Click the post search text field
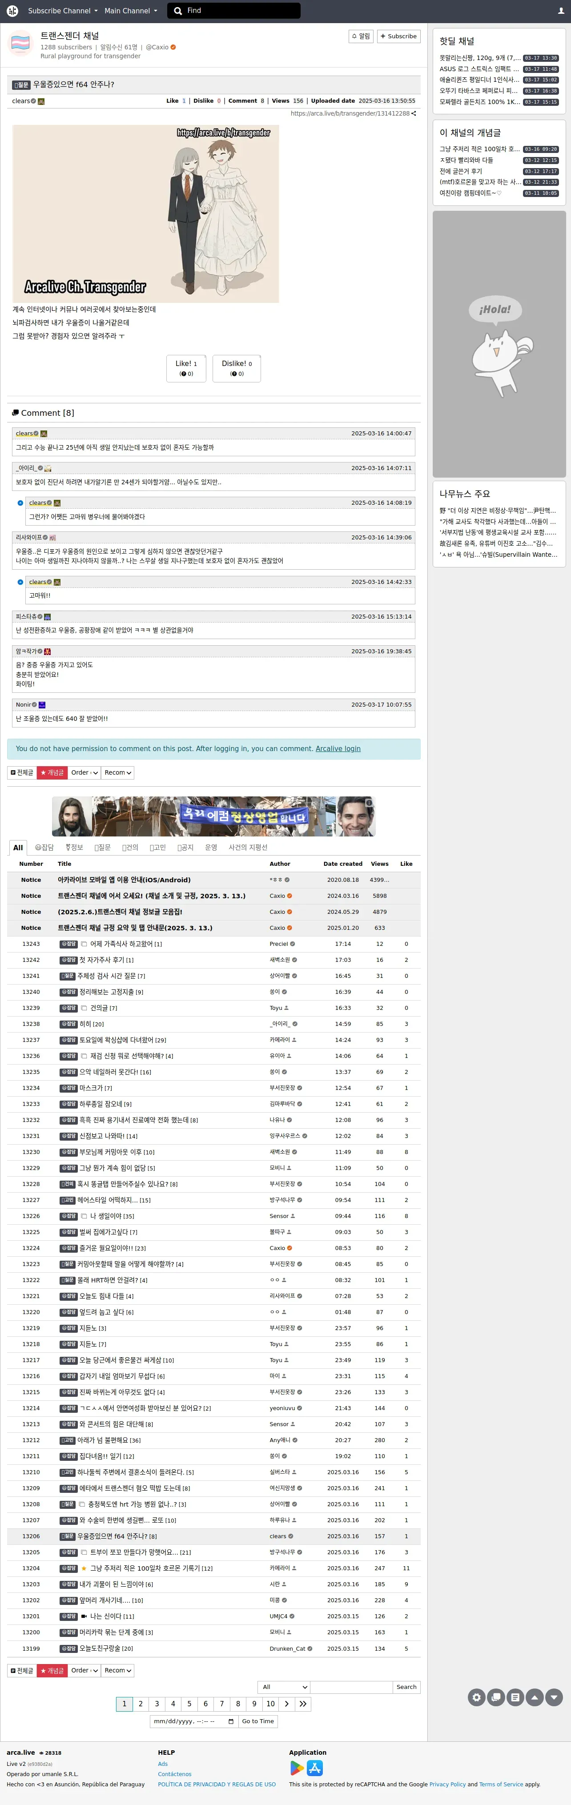This screenshot has width=571, height=1805. click(x=351, y=1687)
